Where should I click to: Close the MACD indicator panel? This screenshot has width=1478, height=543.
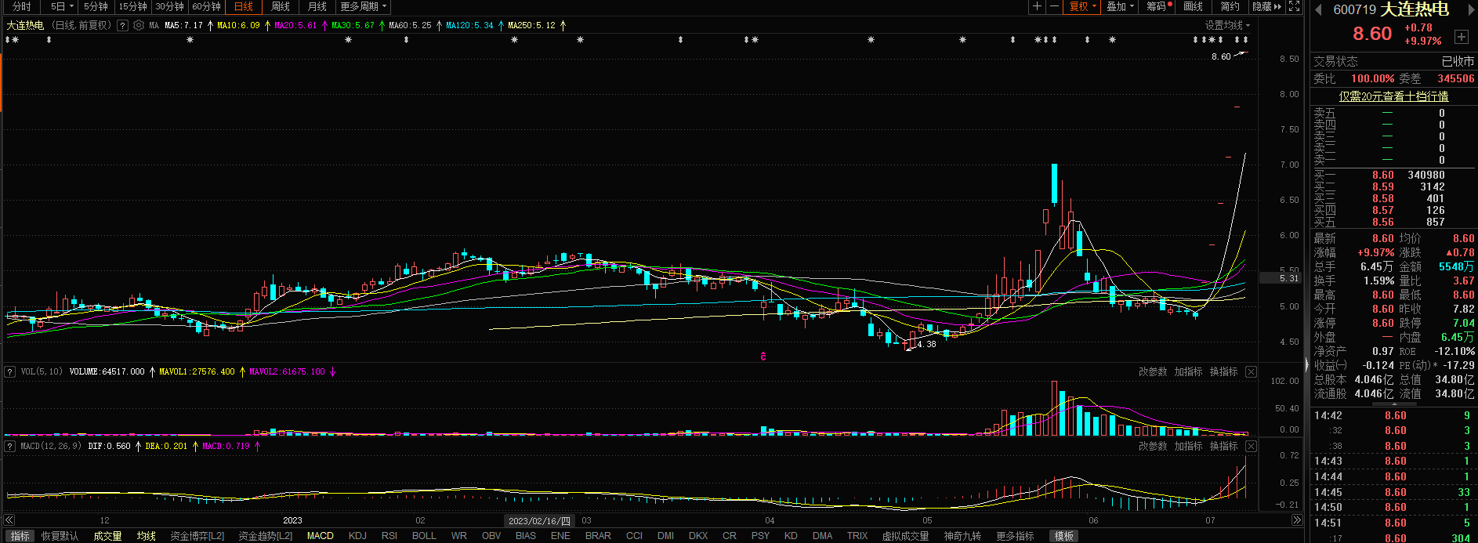(x=1251, y=446)
